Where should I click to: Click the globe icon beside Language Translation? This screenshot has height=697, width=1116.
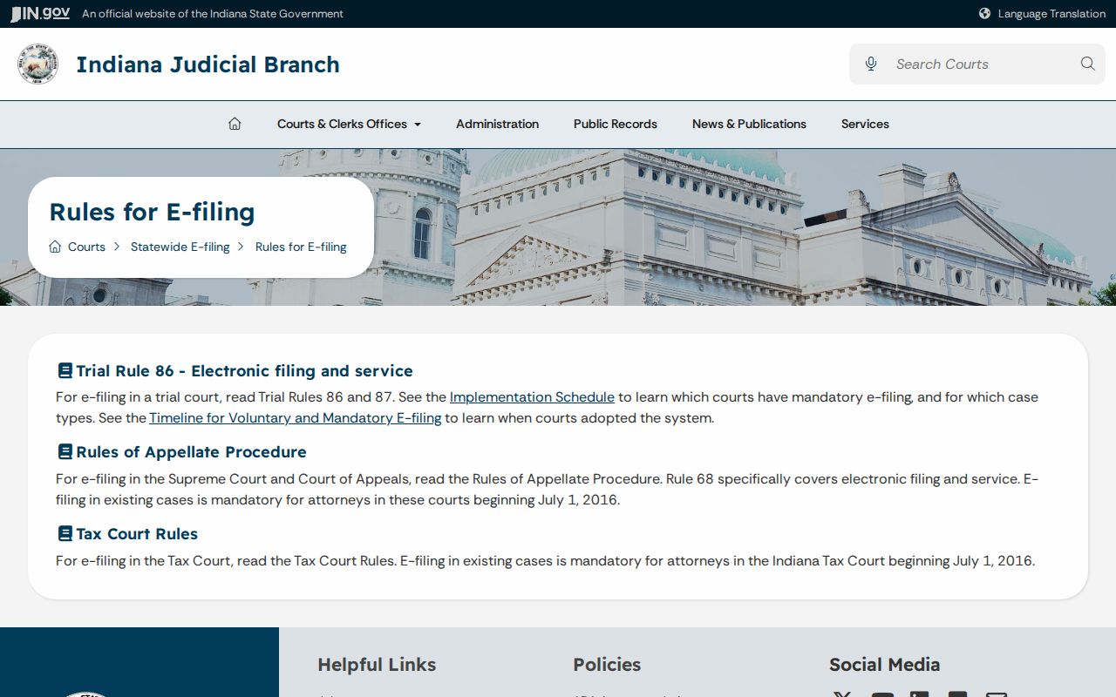984,13
